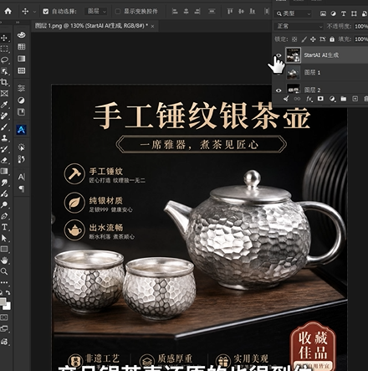Open the Character panel icon
This screenshot has width=368, height=371.
click(22, 177)
